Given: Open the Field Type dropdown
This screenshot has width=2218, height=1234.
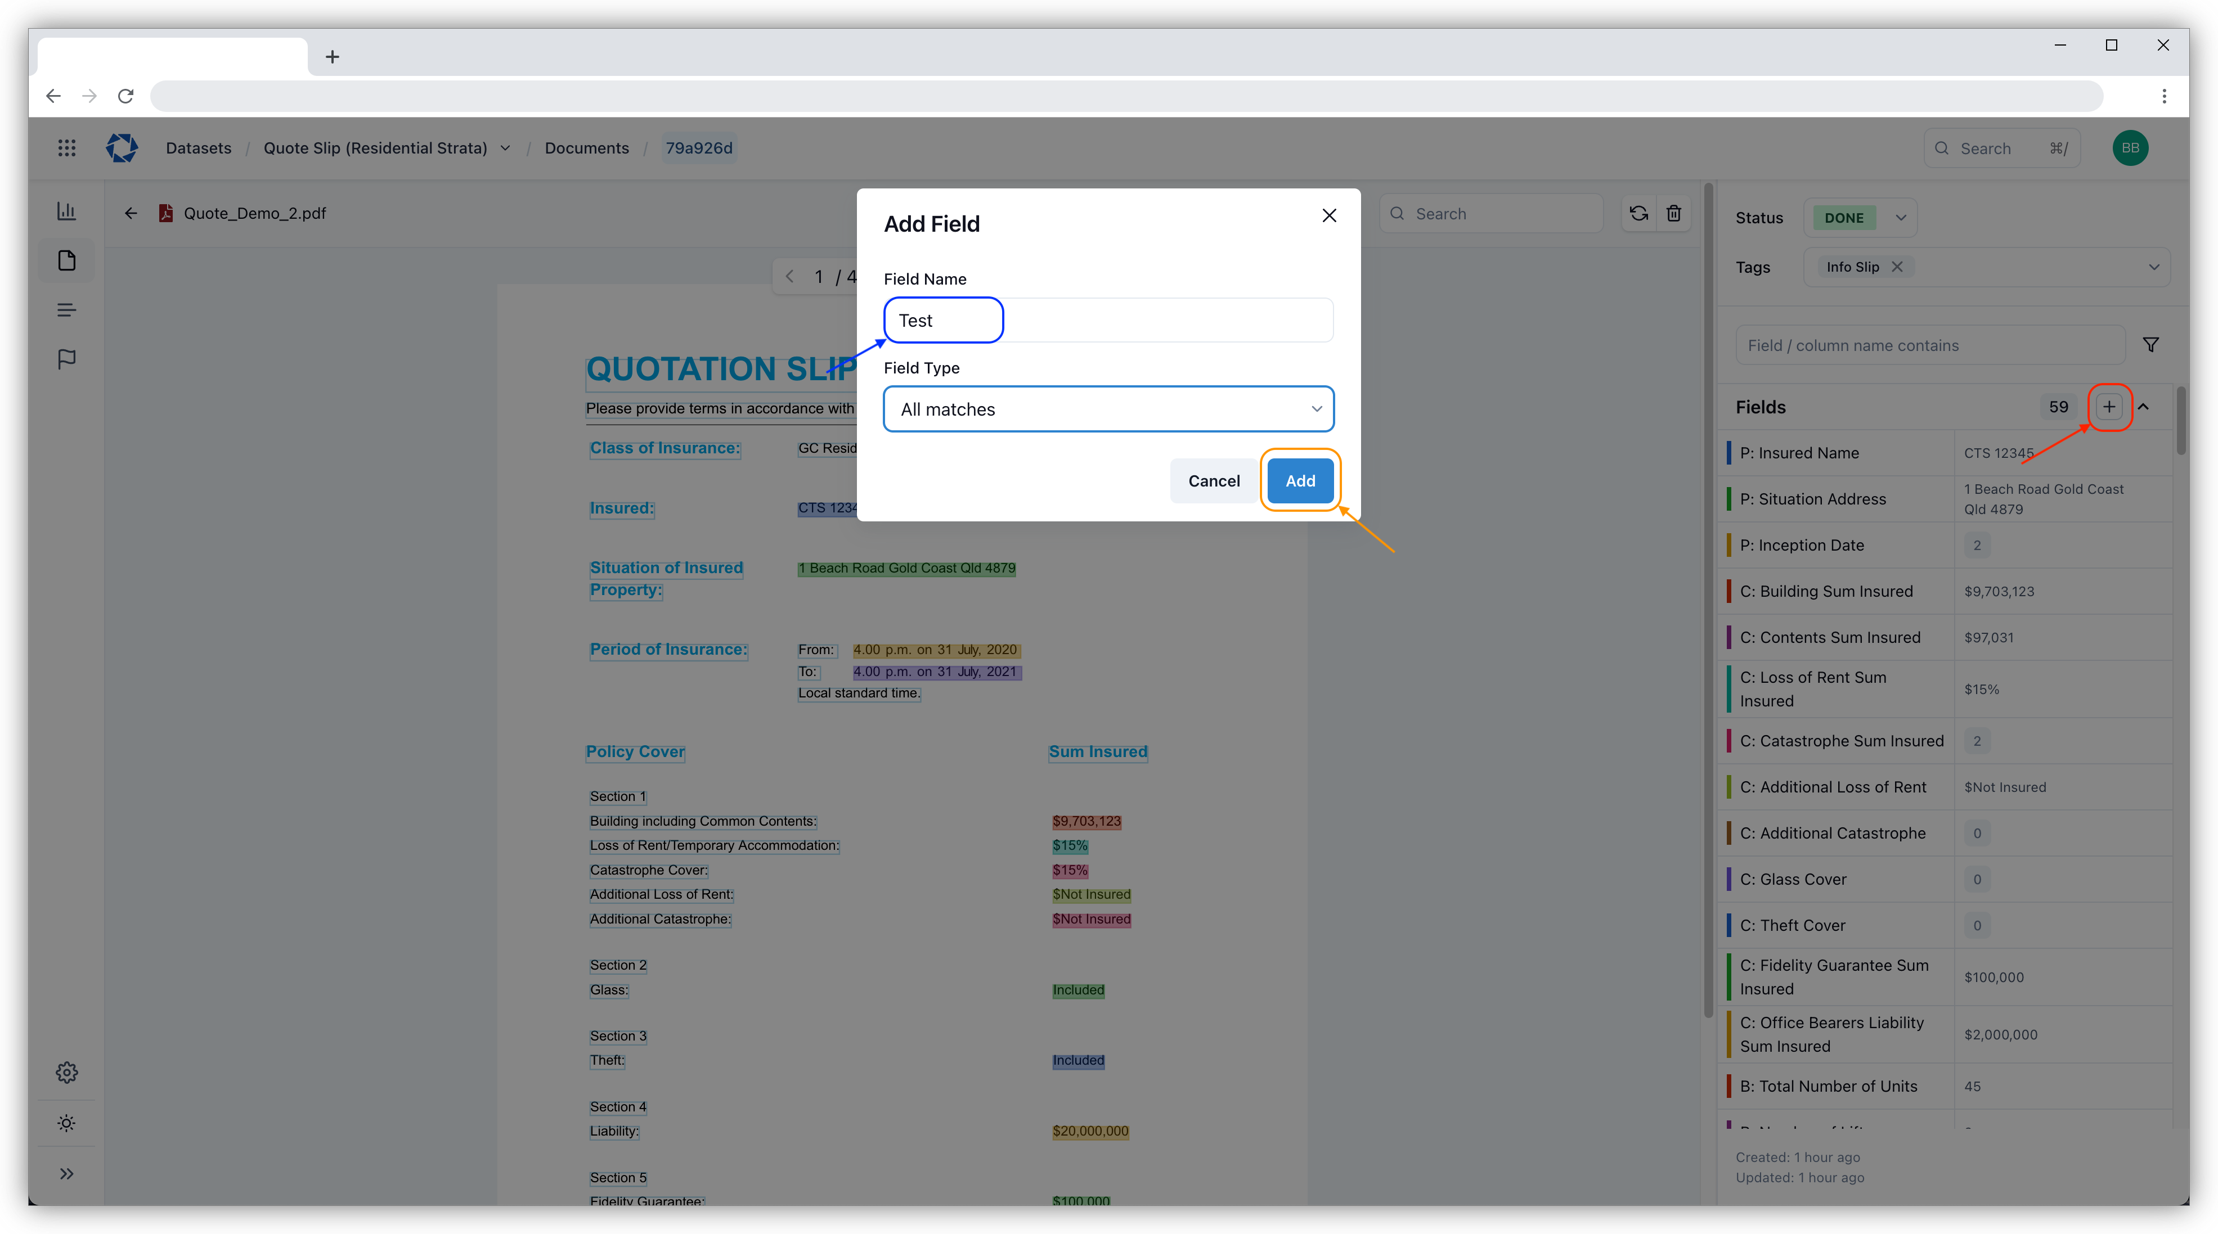Looking at the screenshot, I should click(x=1108, y=409).
